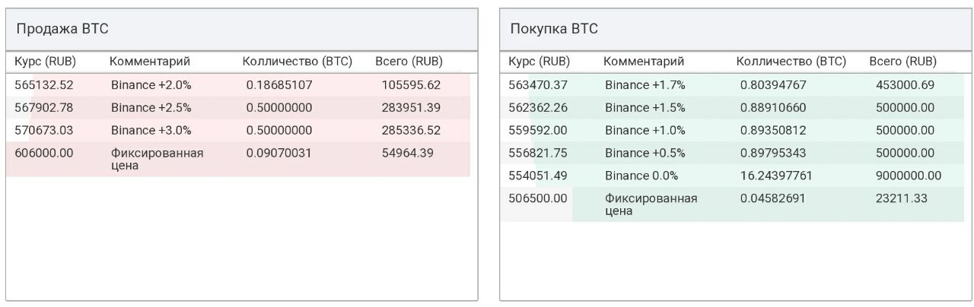Sort sell table by Курс (RUB) column
Screen dimensions: 974x307
coord(46,62)
